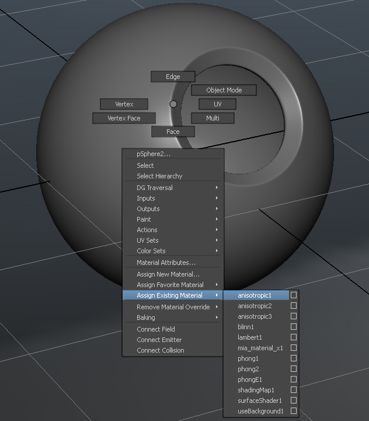Click the option box beside phongE1
The width and height of the screenshot is (369, 421).
coord(294,379)
